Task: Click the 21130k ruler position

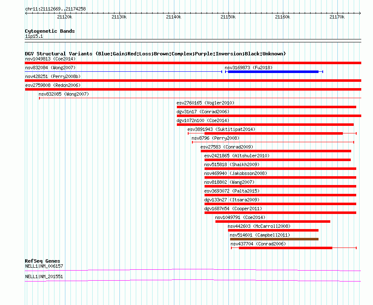Action: [x=119, y=17]
